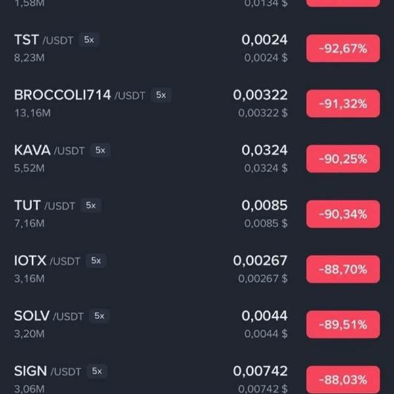Tap the TUT 5x leverage badge
The height and width of the screenshot is (394, 394).
(x=91, y=206)
